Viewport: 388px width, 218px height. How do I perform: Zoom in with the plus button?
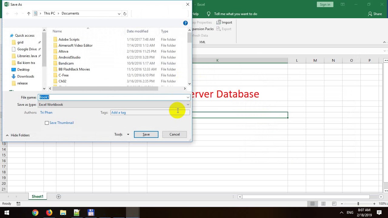[374, 204]
